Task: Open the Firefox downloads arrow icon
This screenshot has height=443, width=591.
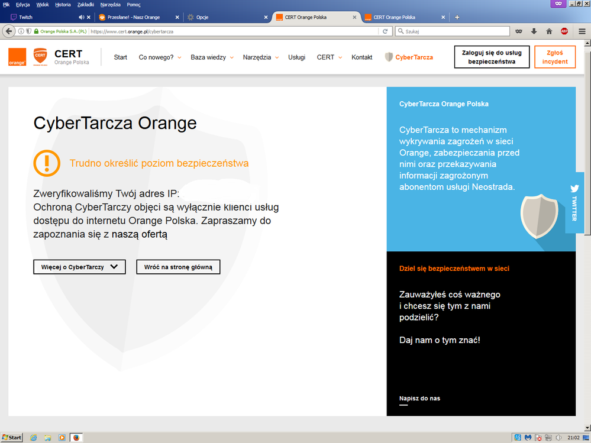Action: click(x=534, y=31)
